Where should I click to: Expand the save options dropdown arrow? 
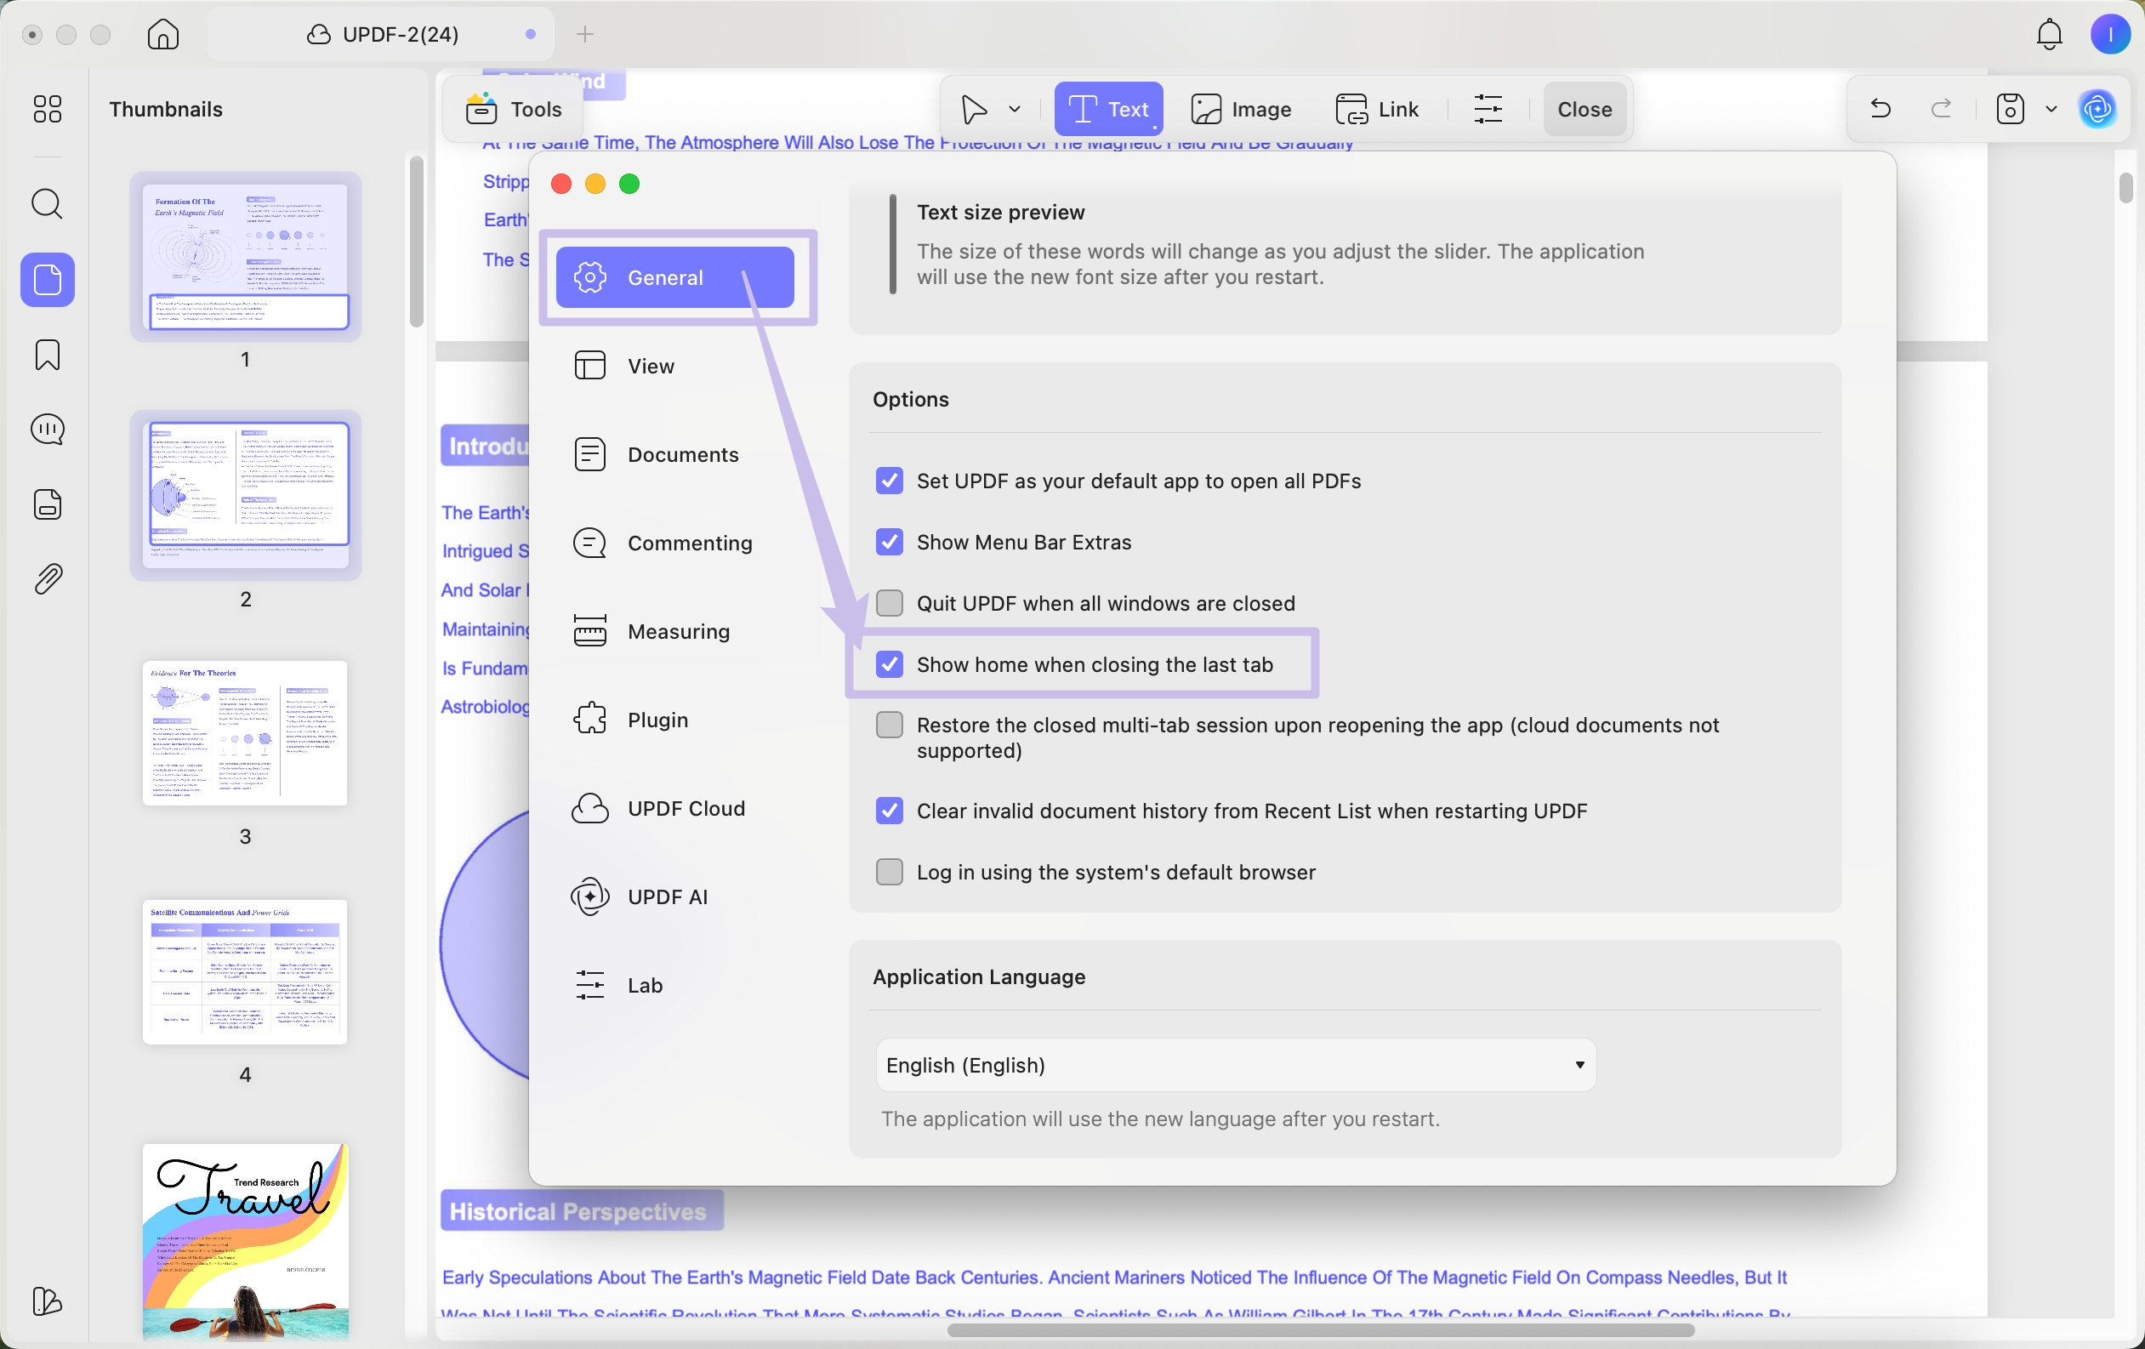[2051, 109]
